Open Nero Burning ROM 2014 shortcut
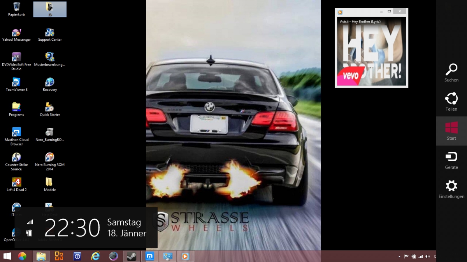Screen dimensions: 467x262 (50, 162)
